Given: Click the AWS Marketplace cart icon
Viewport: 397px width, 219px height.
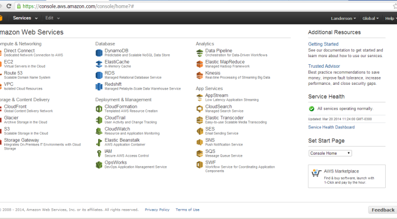Looking at the screenshot, I should click(x=316, y=173).
